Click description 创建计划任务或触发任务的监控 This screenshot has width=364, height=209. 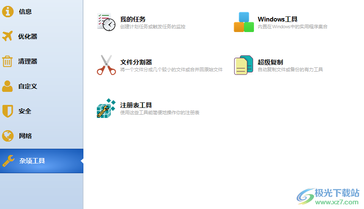[x=153, y=27]
